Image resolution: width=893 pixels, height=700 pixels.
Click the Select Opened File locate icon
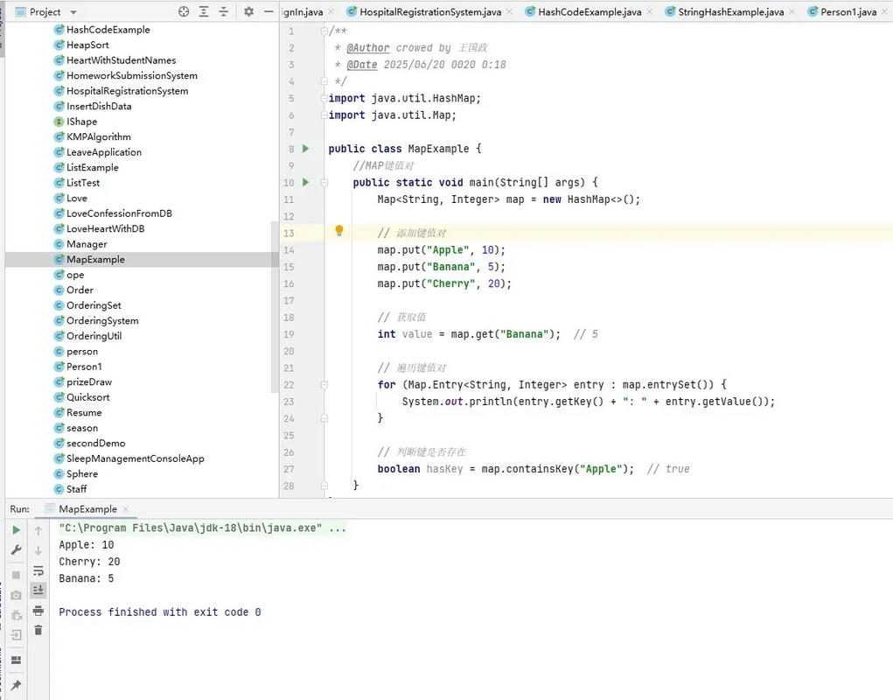coord(184,11)
